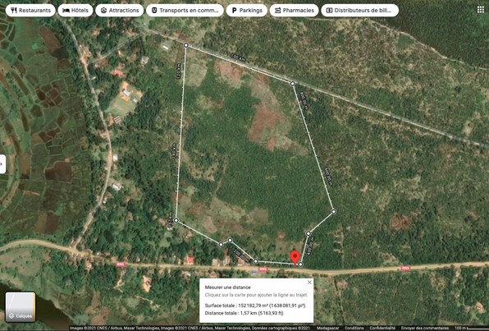Click Envoyer des commentaires link
The width and height of the screenshot is (489, 331).
425,329
